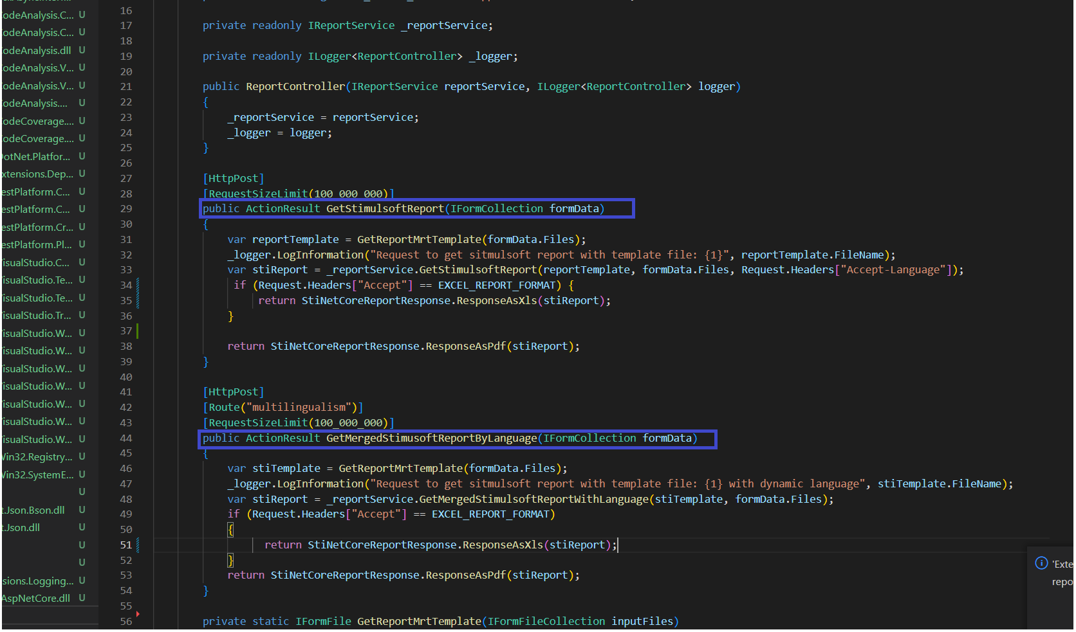Click the "Accept-Language" header string
Screen dimensions: 1076x632
pyautogui.click(x=893, y=270)
